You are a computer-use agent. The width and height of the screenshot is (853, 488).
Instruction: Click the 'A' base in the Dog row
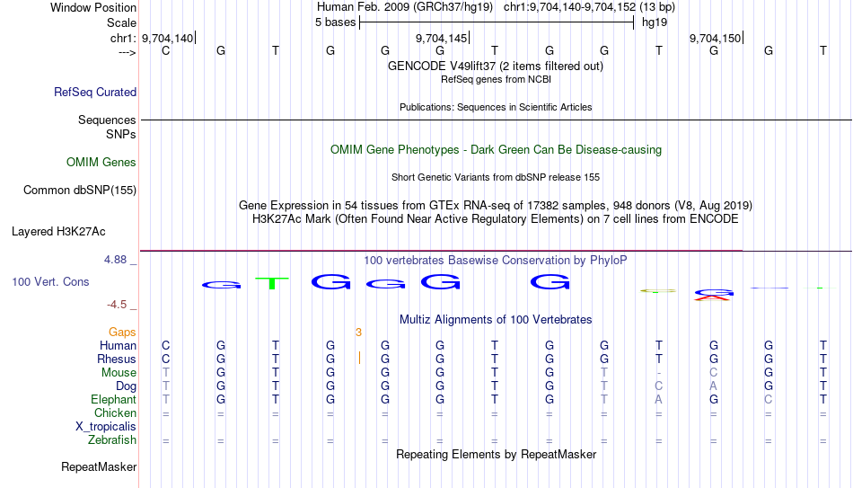(714, 386)
